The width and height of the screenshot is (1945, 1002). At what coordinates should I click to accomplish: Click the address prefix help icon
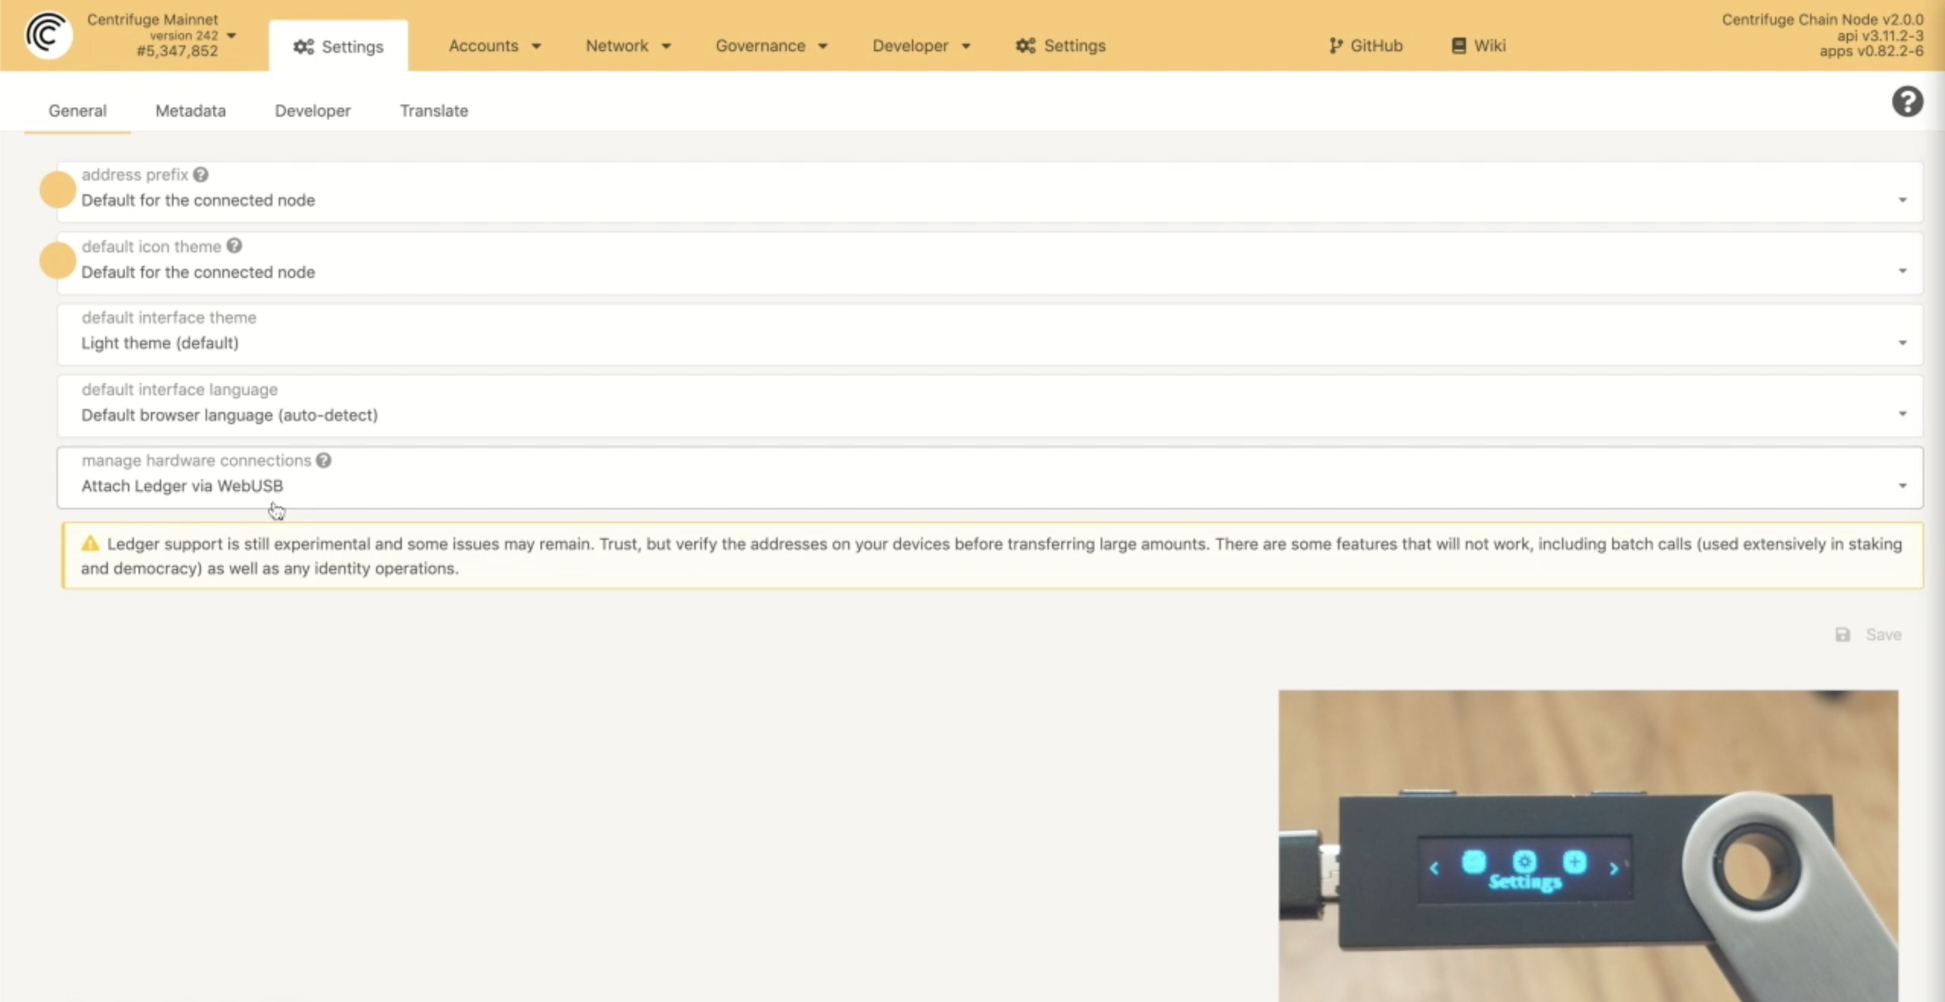[200, 174]
